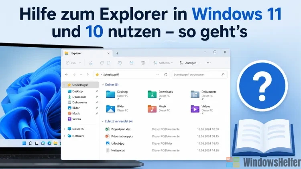Navigate up one folder level
Viewport: 301px width, 169px height.
click(x=88, y=74)
